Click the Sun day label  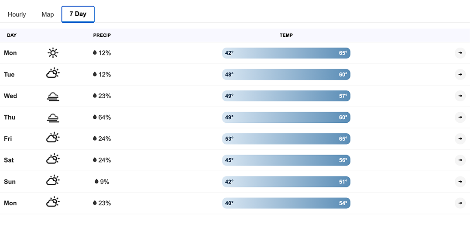click(x=10, y=182)
